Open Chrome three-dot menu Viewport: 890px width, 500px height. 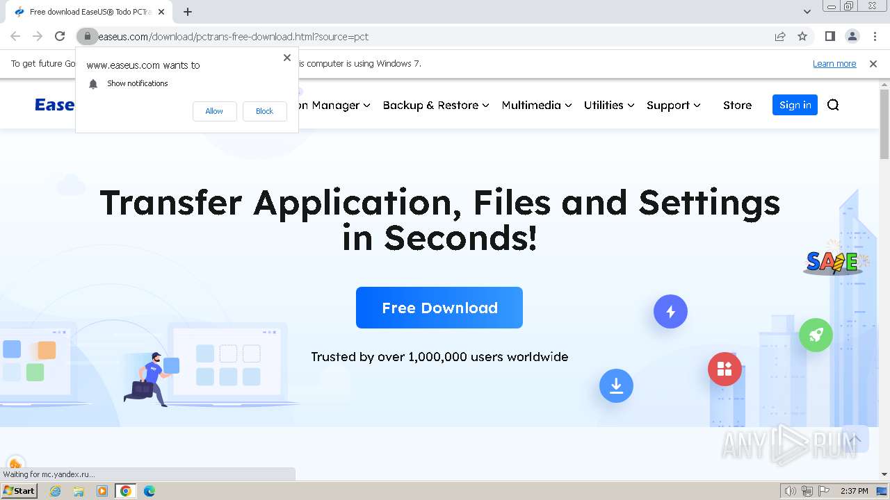click(875, 36)
